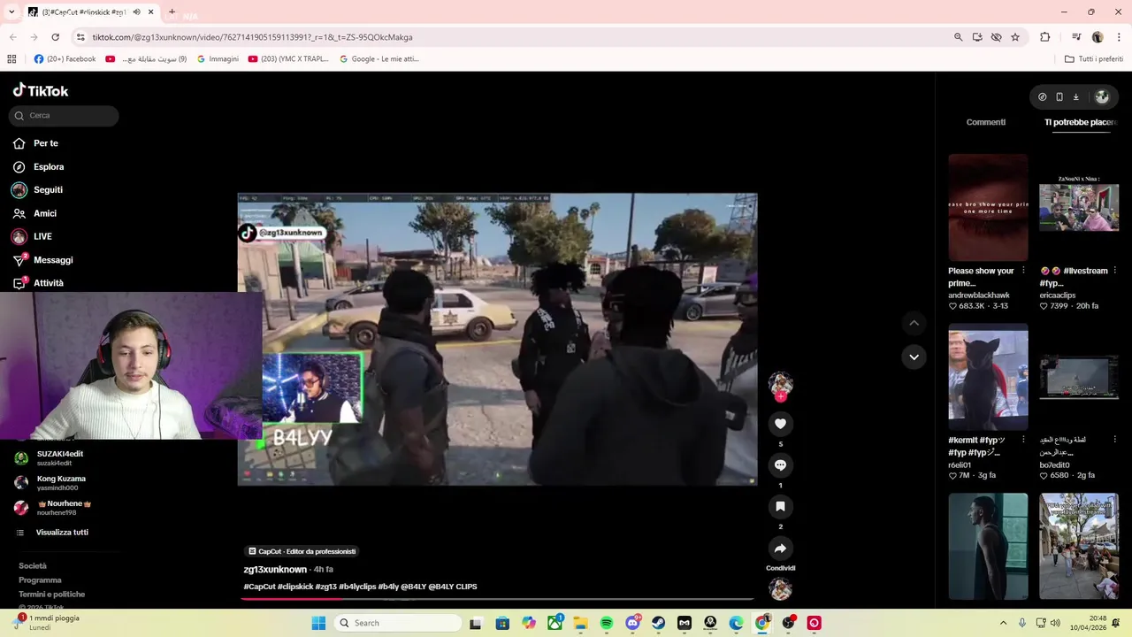
Task: Click TikTok coins icon in top pill
Action: coord(1043,97)
